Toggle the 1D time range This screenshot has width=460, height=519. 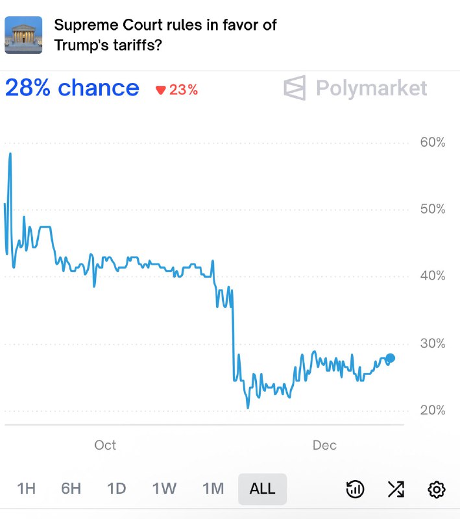(117, 490)
